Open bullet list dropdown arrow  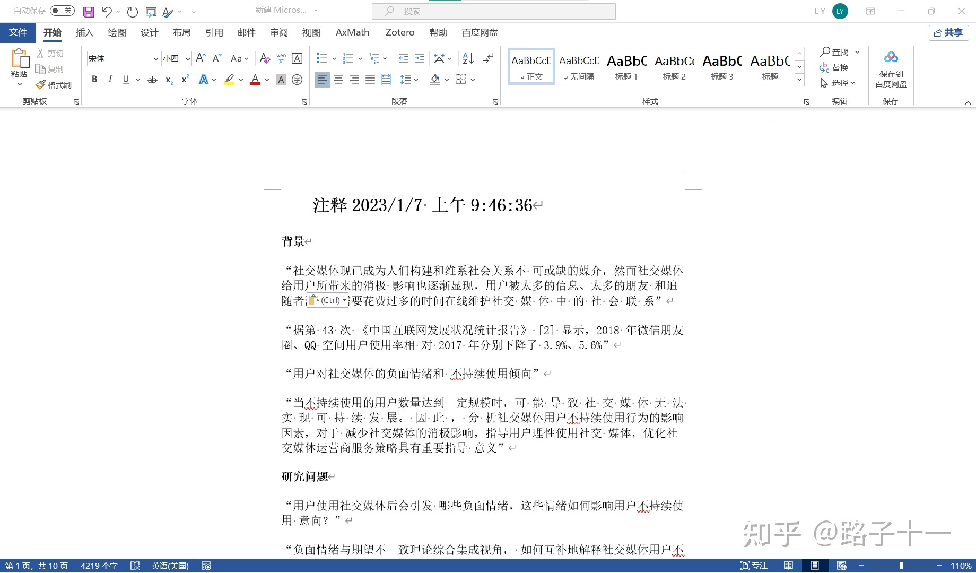tap(334, 58)
